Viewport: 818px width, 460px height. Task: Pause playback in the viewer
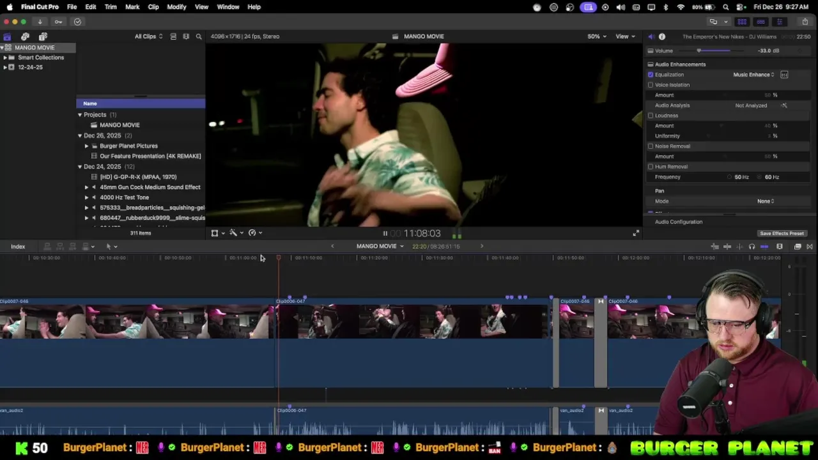[385, 234]
